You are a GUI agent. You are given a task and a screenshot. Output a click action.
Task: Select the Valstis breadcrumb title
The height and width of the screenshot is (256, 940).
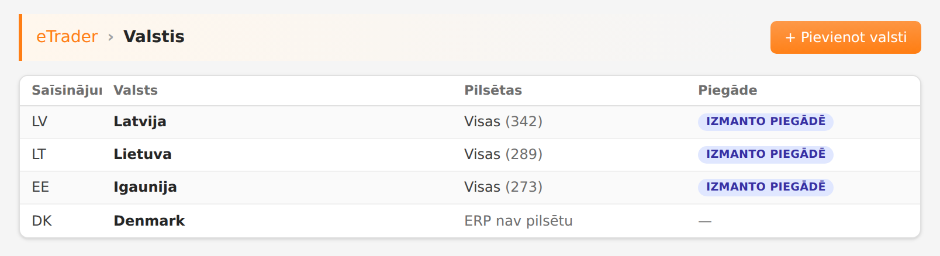154,37
